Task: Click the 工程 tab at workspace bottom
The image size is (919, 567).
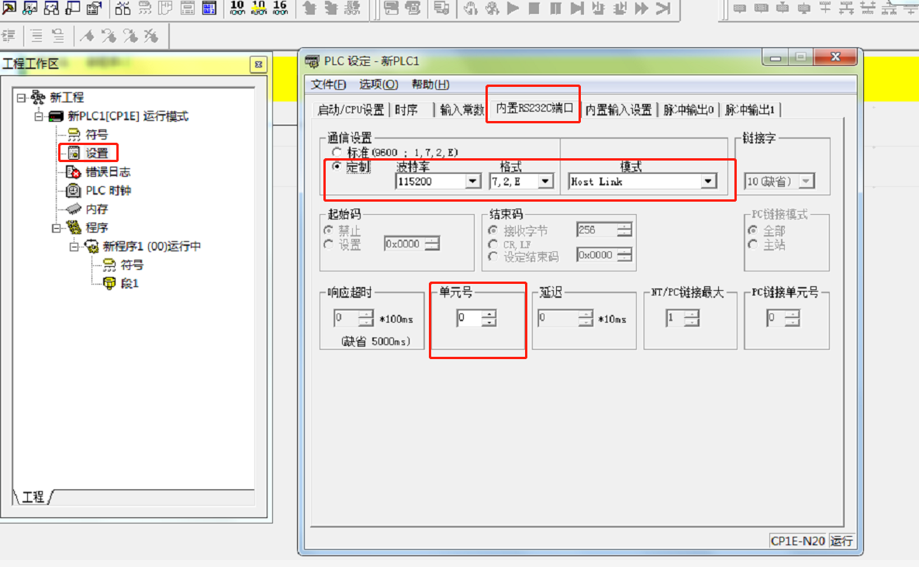Action: point(33,497)
